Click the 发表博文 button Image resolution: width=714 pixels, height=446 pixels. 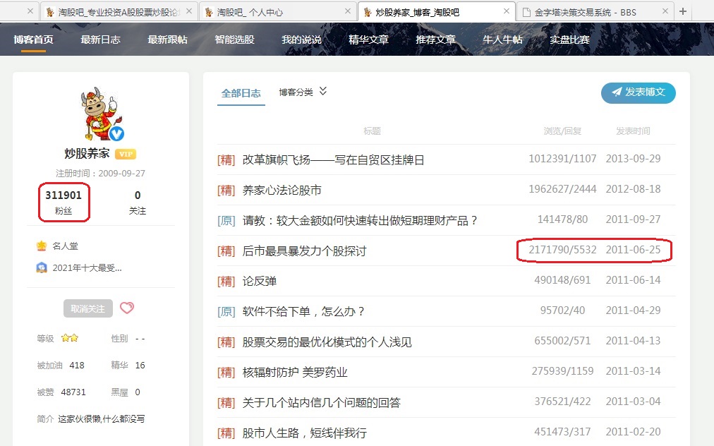click(639, 92)
